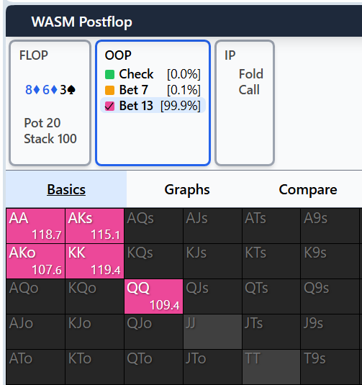Select the AA hand cell

click(35, 226)
